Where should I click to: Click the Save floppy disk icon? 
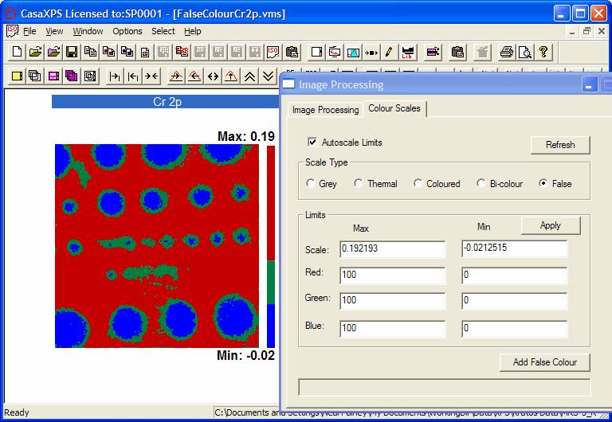point(71,53)
